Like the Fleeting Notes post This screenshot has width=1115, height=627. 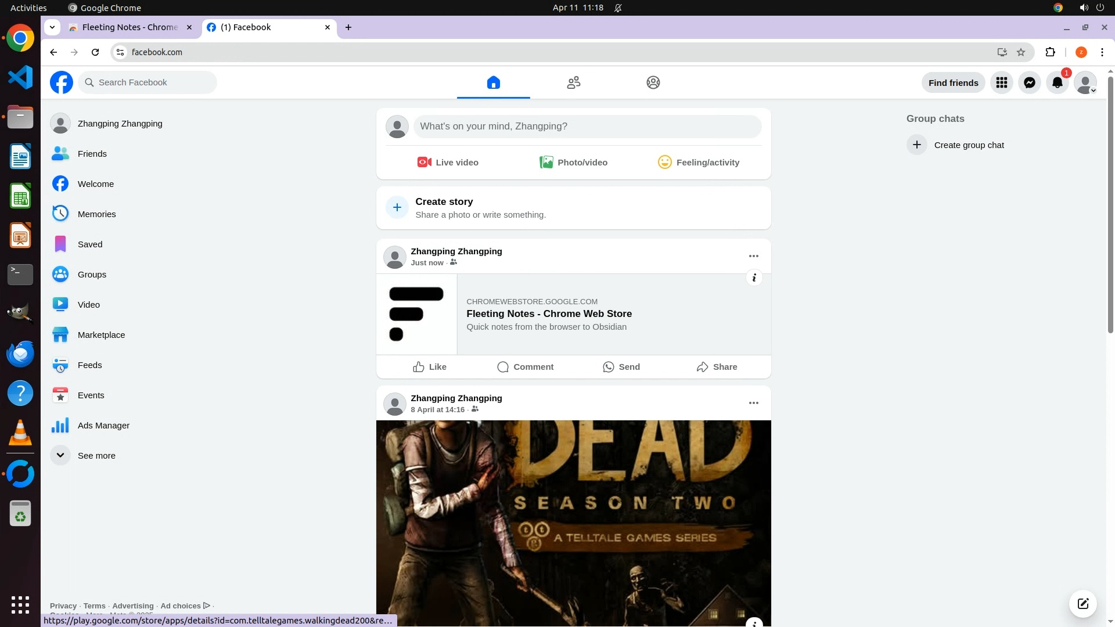pyautogui.click(x=430, y=367)
